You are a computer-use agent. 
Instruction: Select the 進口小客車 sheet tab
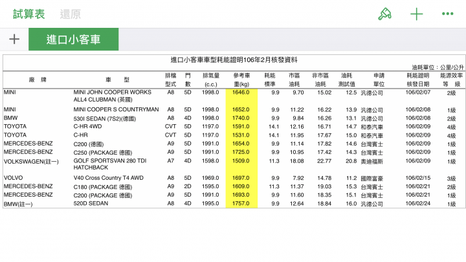73,39
